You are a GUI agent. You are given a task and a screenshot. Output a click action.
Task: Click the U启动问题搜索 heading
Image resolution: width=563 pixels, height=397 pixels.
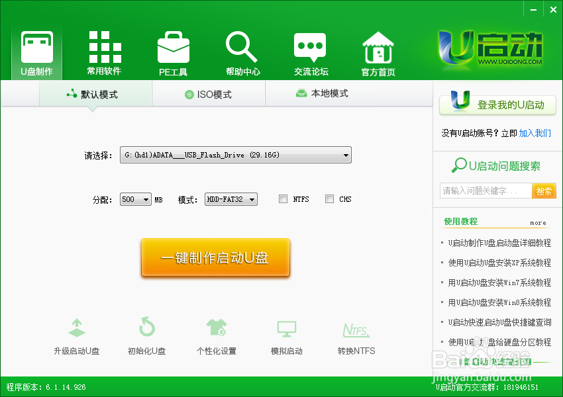point(496,165)
